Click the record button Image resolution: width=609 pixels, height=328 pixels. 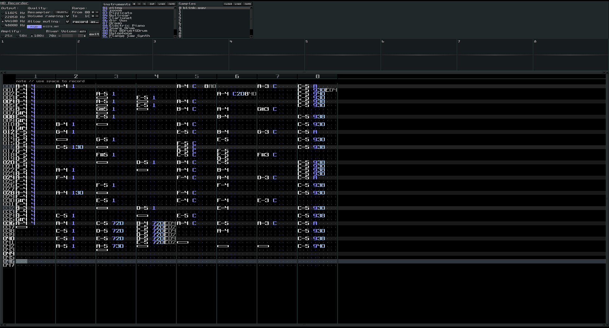[80, 22]
